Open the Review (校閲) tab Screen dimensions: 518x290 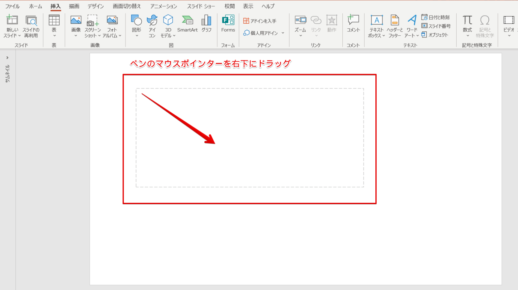click(x=230, y=6)
